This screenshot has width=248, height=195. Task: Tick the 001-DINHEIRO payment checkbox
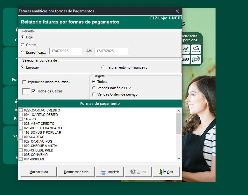[x=21, y=159]
